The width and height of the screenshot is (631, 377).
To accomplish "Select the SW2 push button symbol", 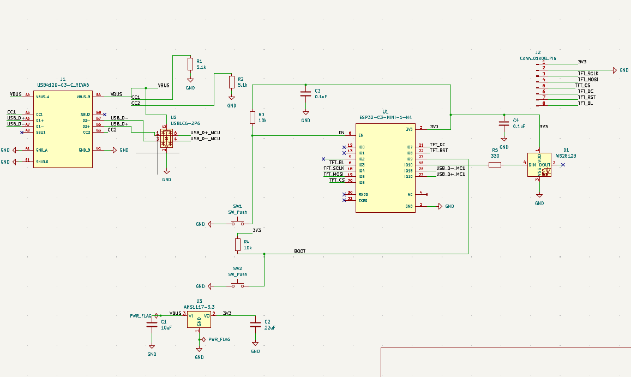I will (x=237, y=284).
